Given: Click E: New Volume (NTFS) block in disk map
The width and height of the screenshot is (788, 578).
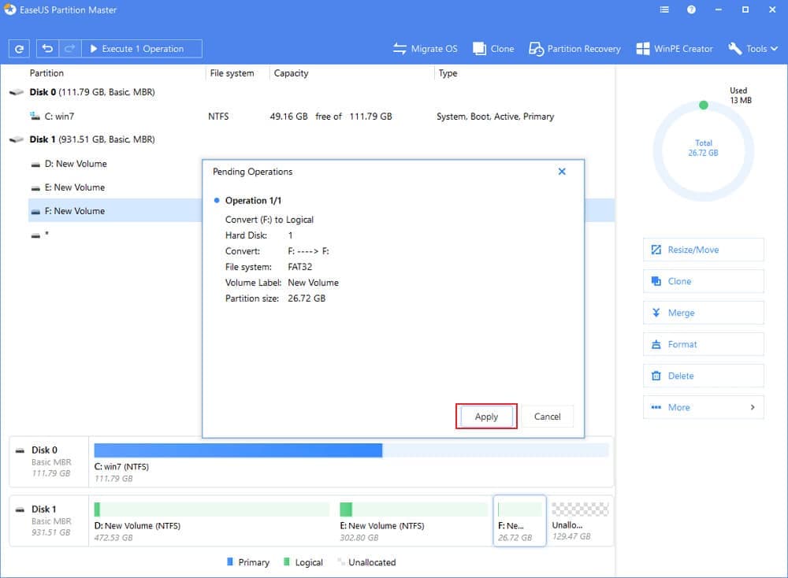Looking at the screenshot, I should [x=414, y=521].
